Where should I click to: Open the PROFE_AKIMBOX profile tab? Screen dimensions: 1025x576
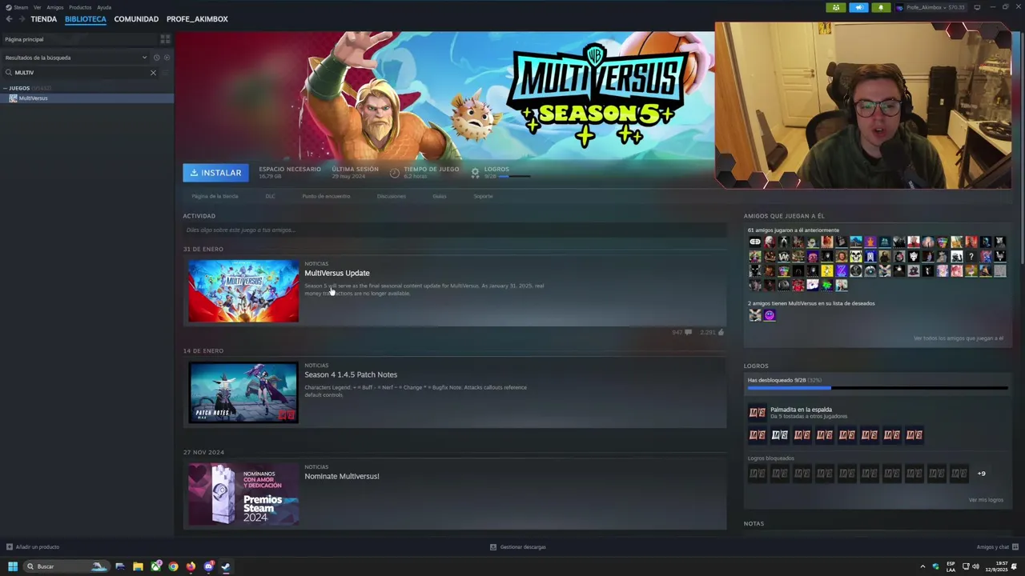197,19
